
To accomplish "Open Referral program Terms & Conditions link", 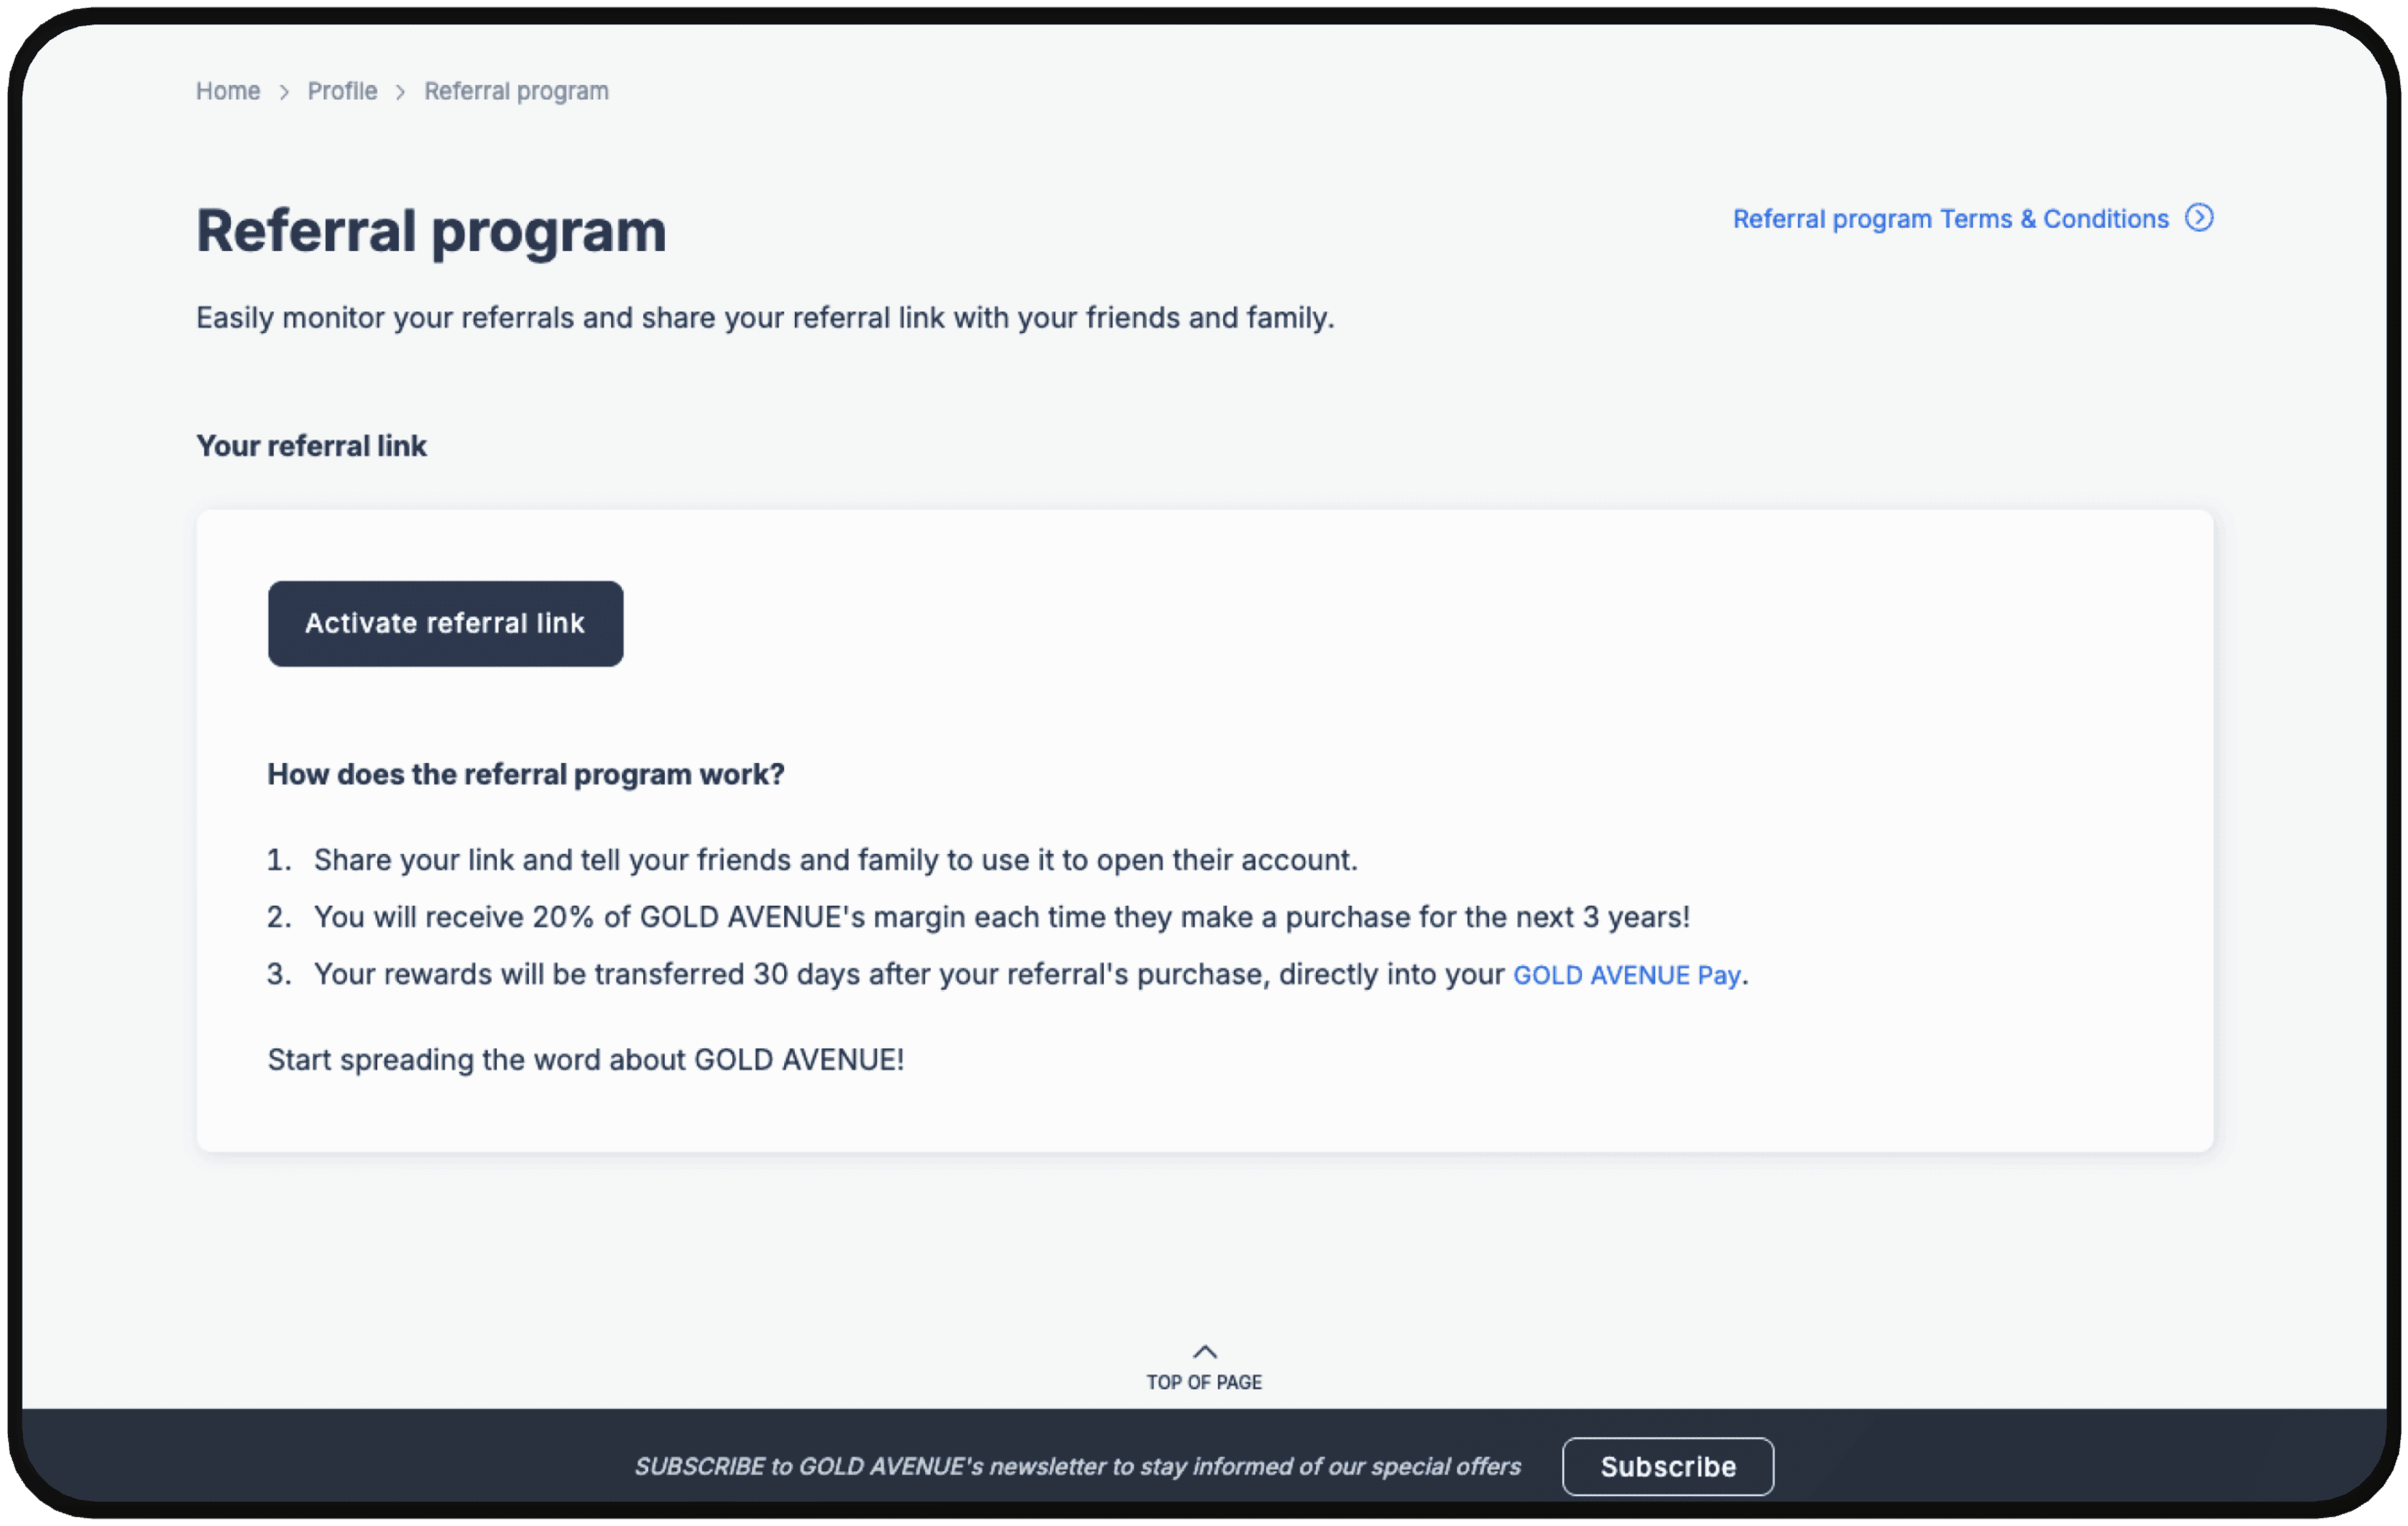I will (x=1950, y=219).
